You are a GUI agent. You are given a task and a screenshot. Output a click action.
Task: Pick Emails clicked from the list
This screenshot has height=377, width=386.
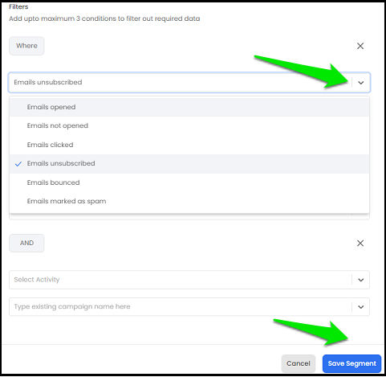click(x=189, y=145)
